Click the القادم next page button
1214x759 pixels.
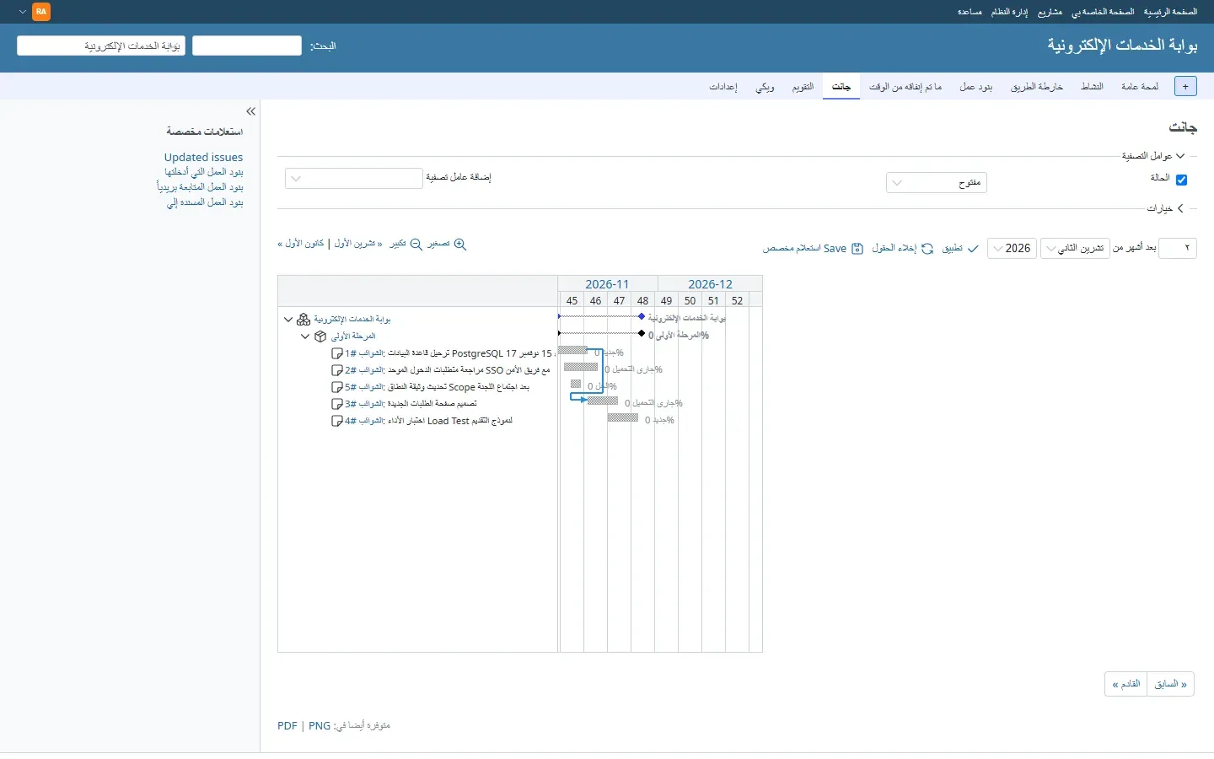pos(1126,684)
